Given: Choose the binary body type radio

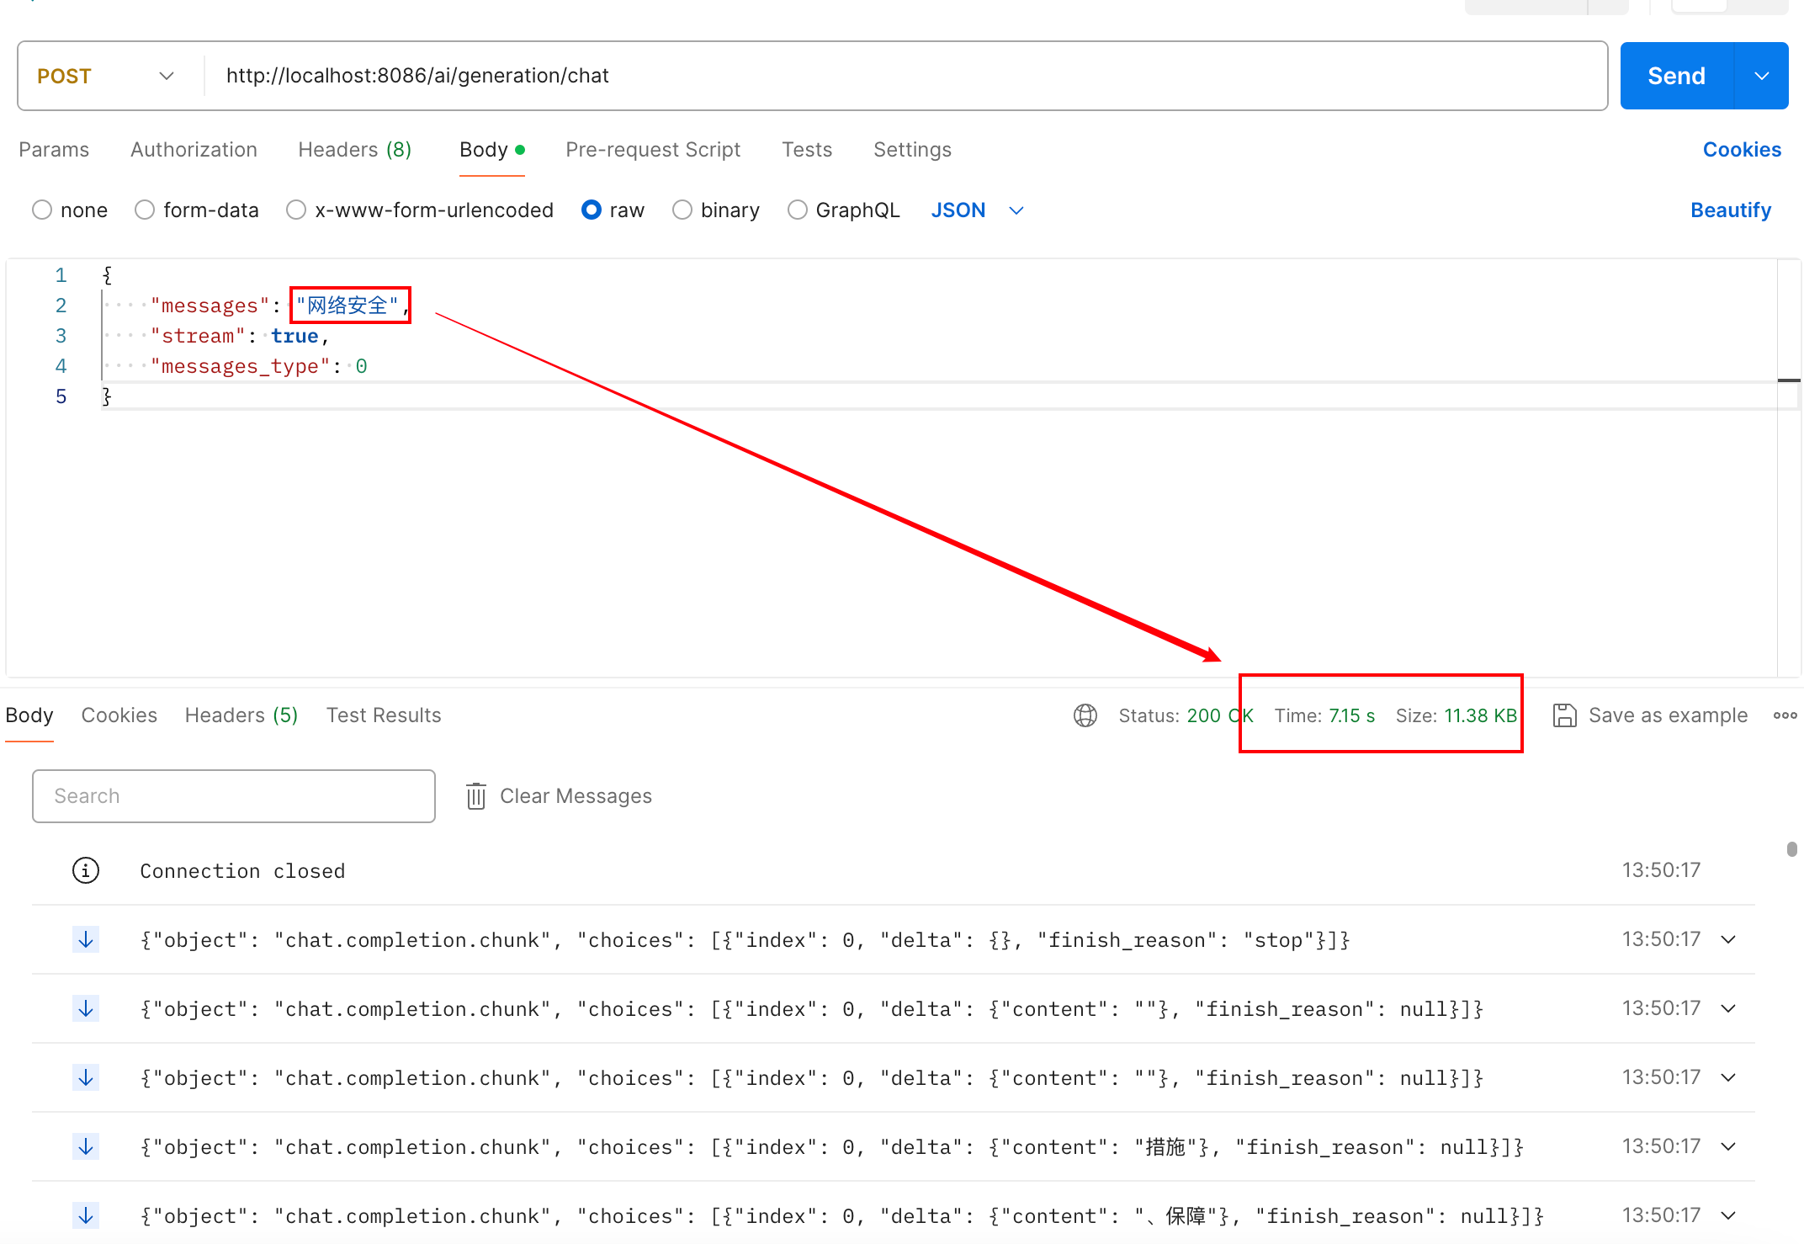Looking at the screenshot, I should coord(682,210).
